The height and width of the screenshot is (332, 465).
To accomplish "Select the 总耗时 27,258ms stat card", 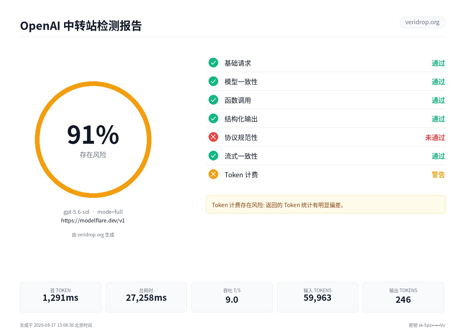I will (146, 297).
